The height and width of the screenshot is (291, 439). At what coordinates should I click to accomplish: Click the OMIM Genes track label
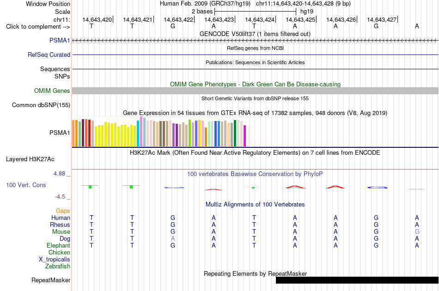click(x=52, y=91)
